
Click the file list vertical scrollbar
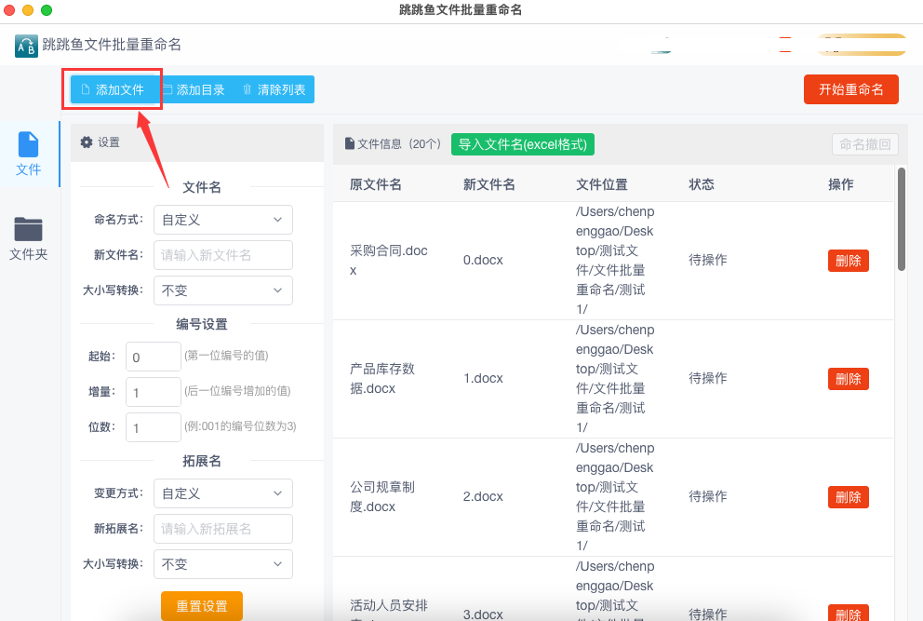click(x=902, y=219)
